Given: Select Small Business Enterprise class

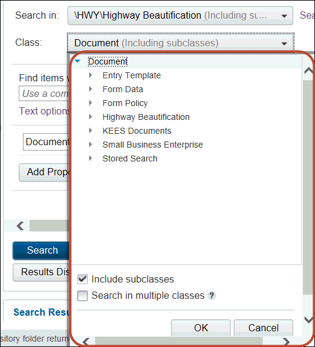Looking at the screenshot, I should (152, 145).
